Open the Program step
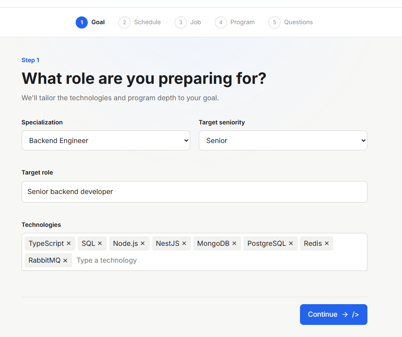402x337 pixels. coord(235,22)
